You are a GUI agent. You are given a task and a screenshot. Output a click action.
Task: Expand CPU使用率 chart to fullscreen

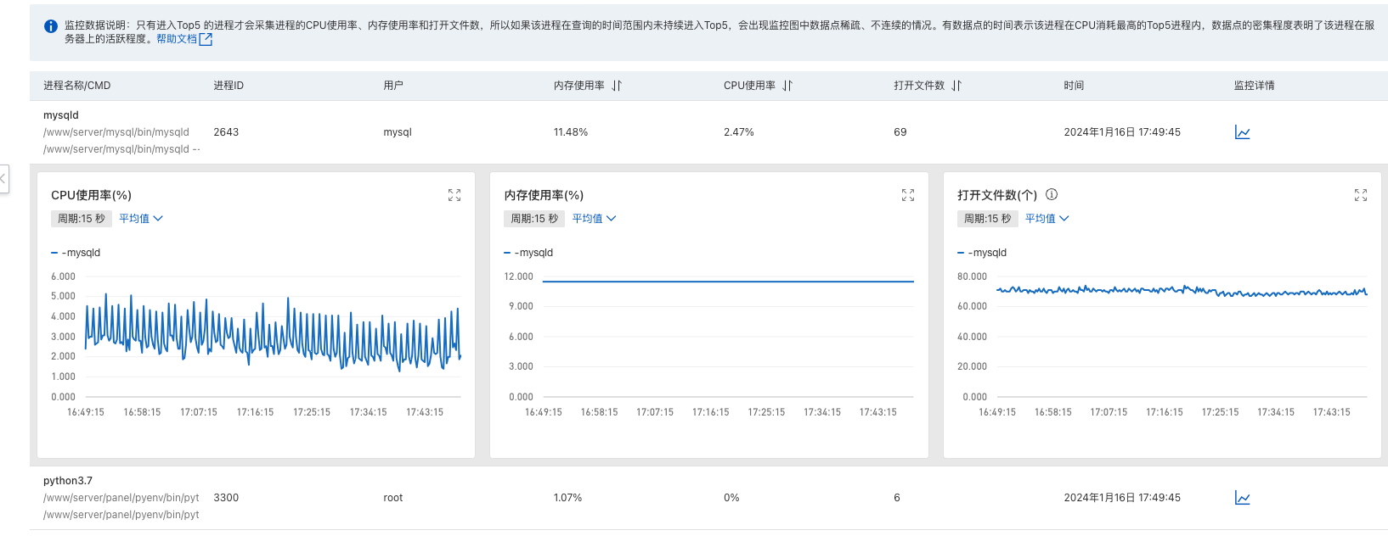click(x=454, y=195)
